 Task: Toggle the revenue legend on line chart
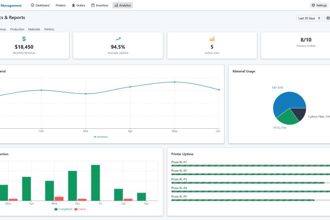coord(100,136)
